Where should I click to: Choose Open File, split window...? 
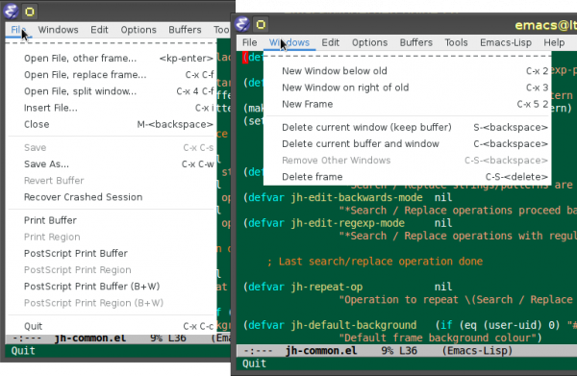click(112, 91)
